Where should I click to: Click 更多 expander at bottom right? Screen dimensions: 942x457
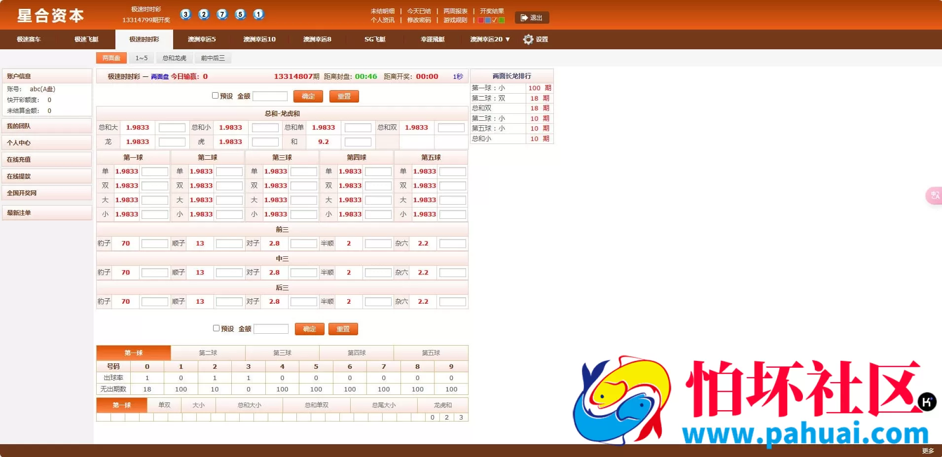(929, 450)
